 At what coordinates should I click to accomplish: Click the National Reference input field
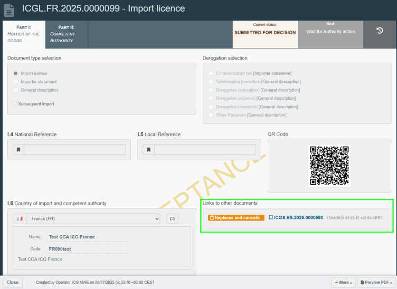point(74,150)
